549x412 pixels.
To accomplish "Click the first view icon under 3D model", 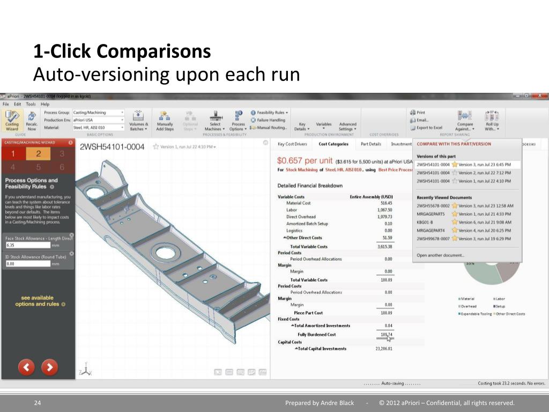I will pyautogui.click(x=218, y=372).
